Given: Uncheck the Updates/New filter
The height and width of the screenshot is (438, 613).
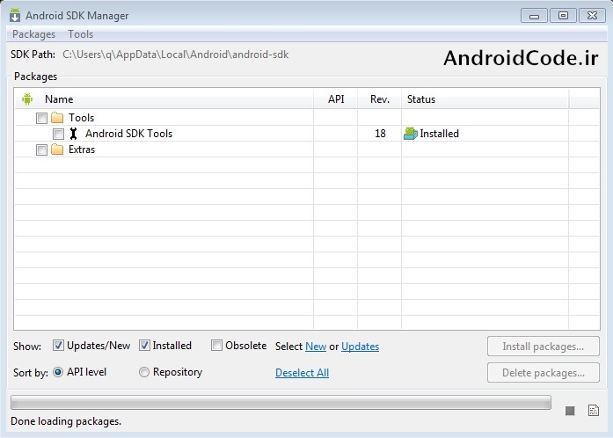Looking at the screenshot, I should click(58, 346).
